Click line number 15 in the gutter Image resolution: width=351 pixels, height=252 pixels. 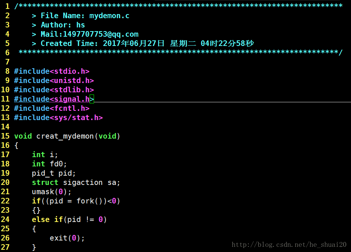pos(5,136)
